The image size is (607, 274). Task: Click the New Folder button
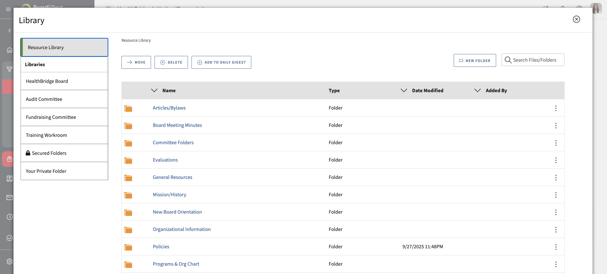[475, 60]
